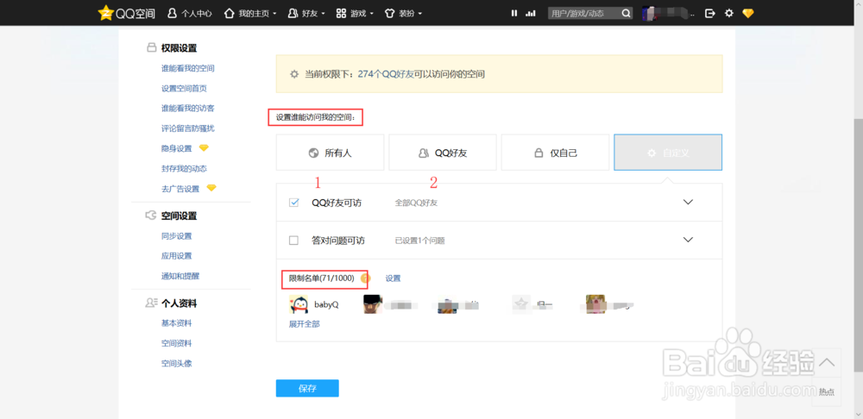The image size is (863, 419).
Task: Select the 仅自己 access option
Action: [x=555, y=153]
